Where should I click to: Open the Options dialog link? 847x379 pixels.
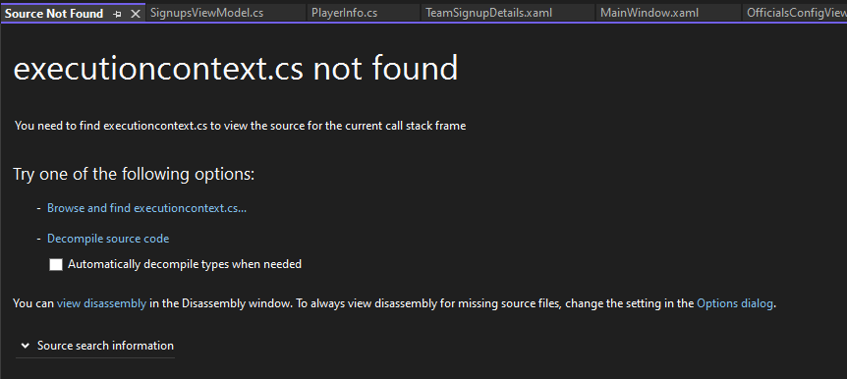point(735,303)
